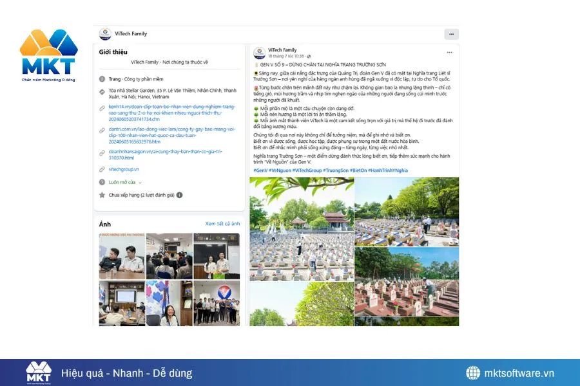
Task: Open the mktsoftware.vn website link
Action: [519, 372]
